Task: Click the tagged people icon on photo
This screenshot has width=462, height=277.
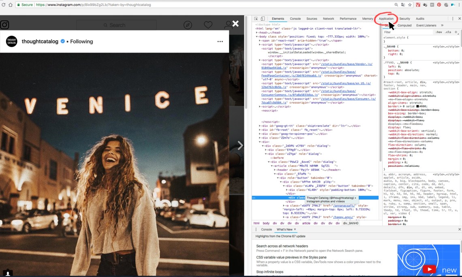Action: (8, 273)
